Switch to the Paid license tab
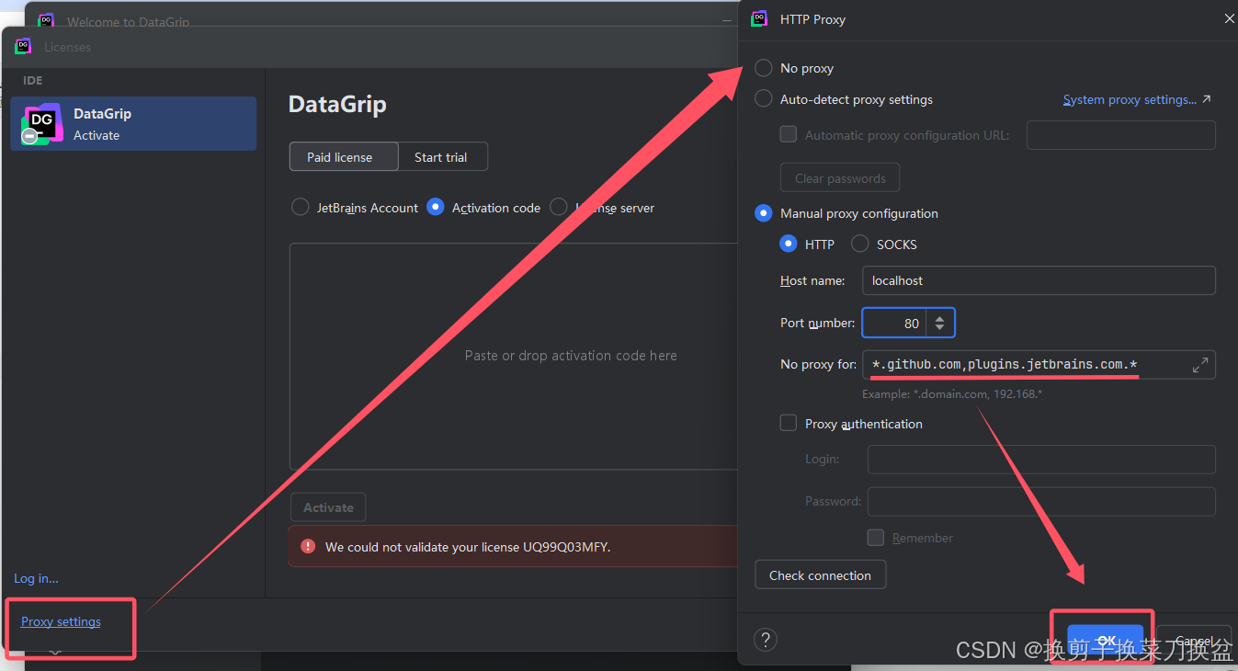Image resolution: width=1238 pixels, height=671 pixels. [x=344, y=157]
